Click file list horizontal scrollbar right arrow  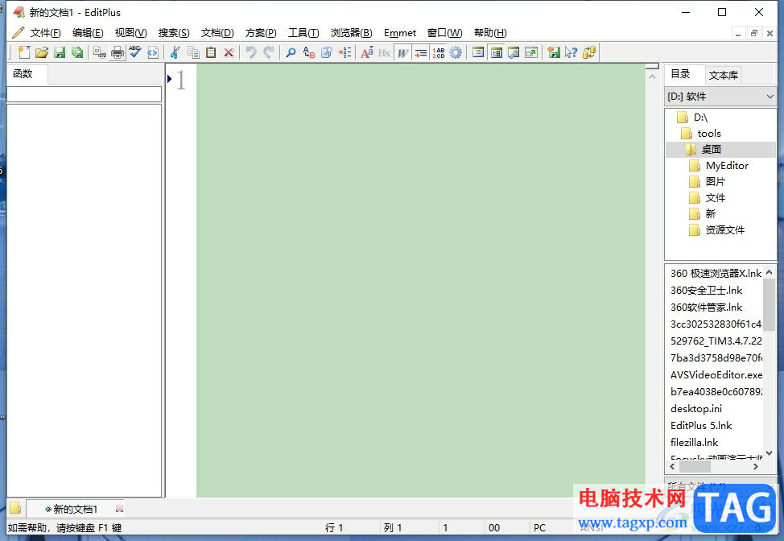click(756, 466)
